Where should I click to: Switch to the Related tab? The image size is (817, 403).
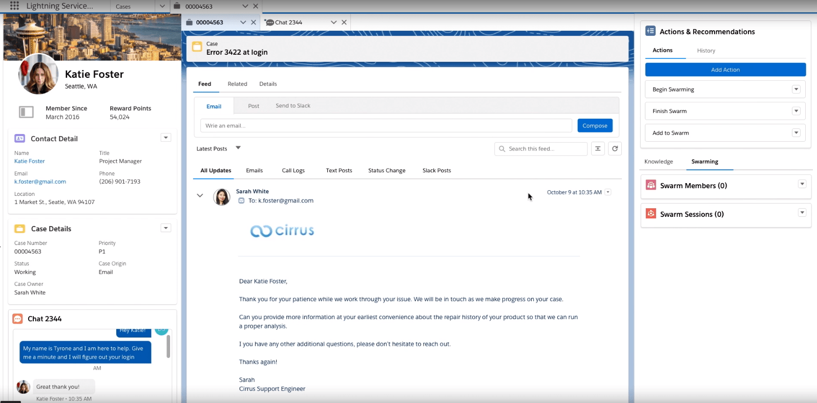[237, 84]
